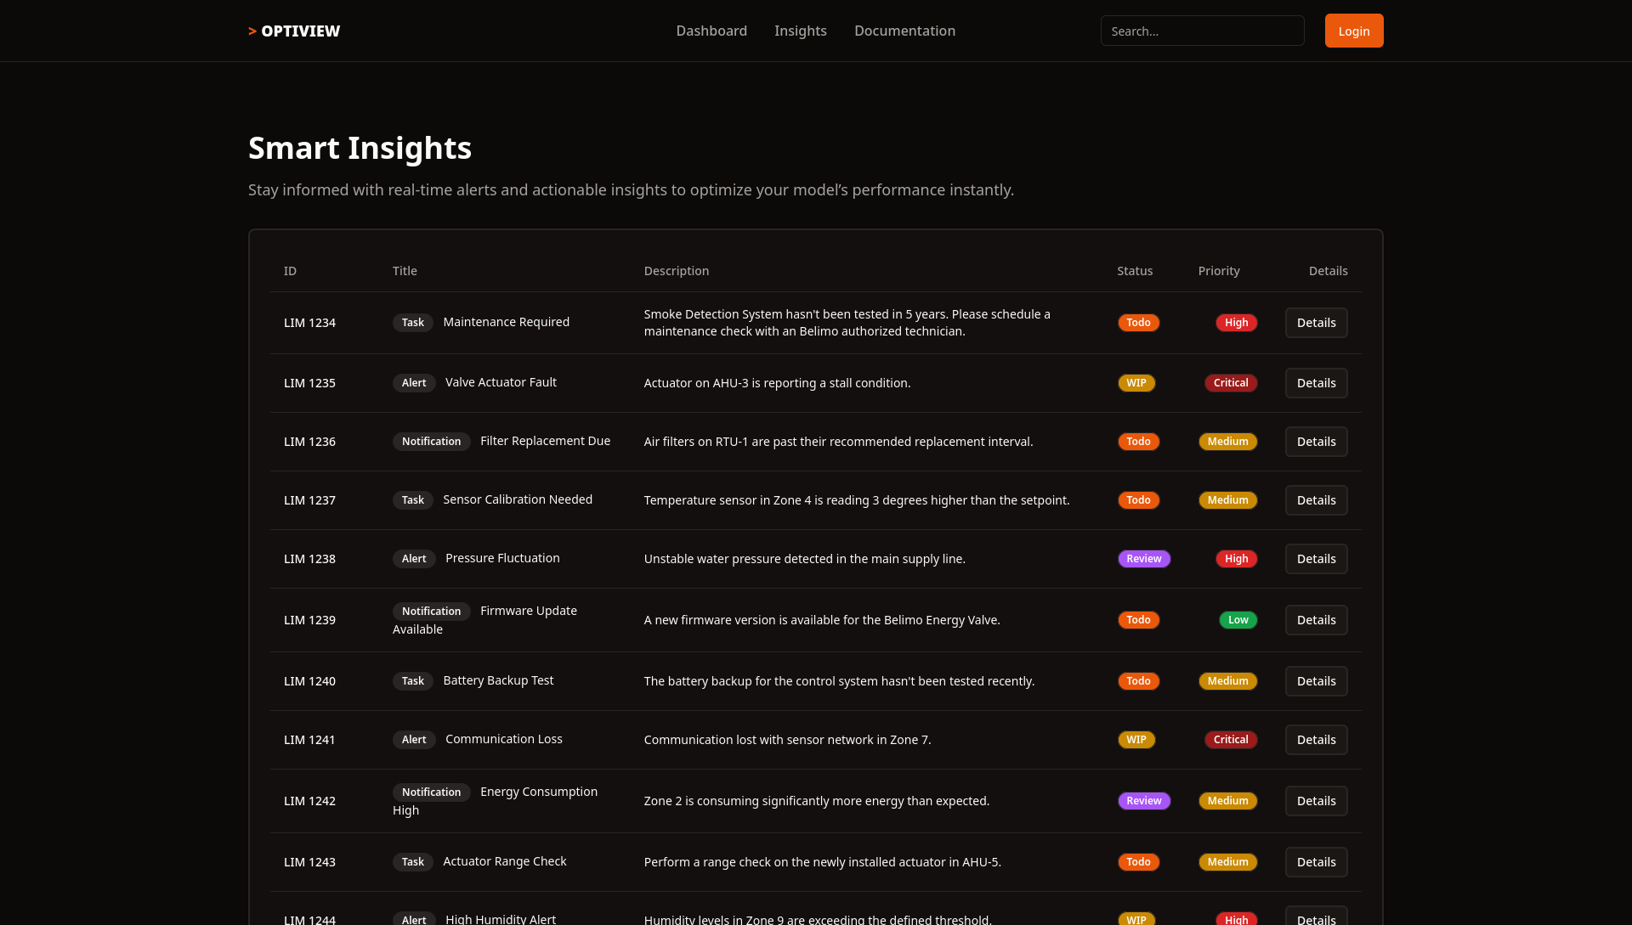The image size is (1632, 925).
Task: Click the Review status on LIM 1238
Action: tap(1143, 559)
